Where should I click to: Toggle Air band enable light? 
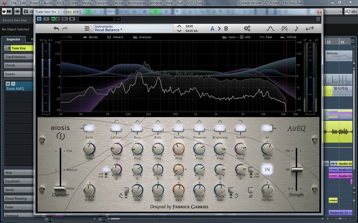[x=267, y=128]
